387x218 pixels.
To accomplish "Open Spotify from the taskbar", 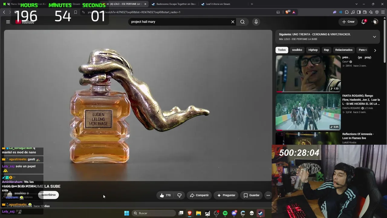I will tap(225, 213).
